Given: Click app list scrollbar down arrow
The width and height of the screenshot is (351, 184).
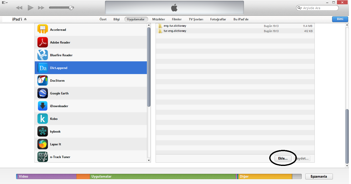Looking at the screenshot, I should 149,160.
